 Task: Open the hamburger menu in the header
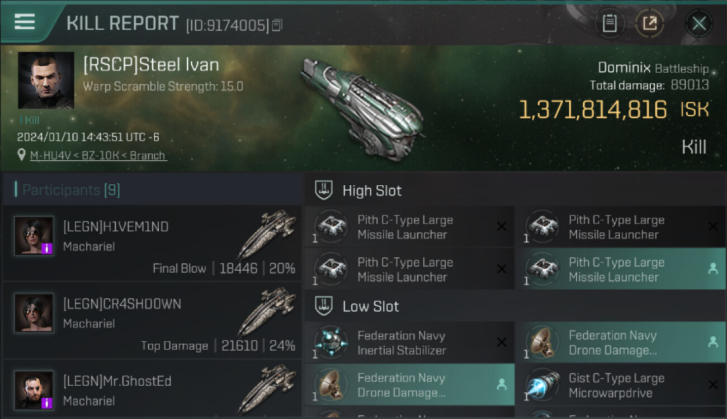(25, 22)
